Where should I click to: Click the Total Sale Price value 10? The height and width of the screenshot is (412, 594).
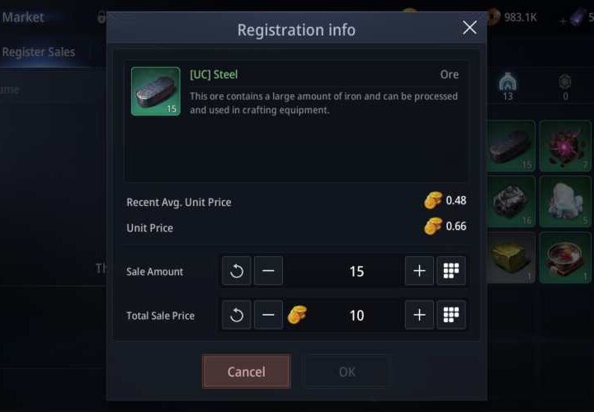coord(356,315)
